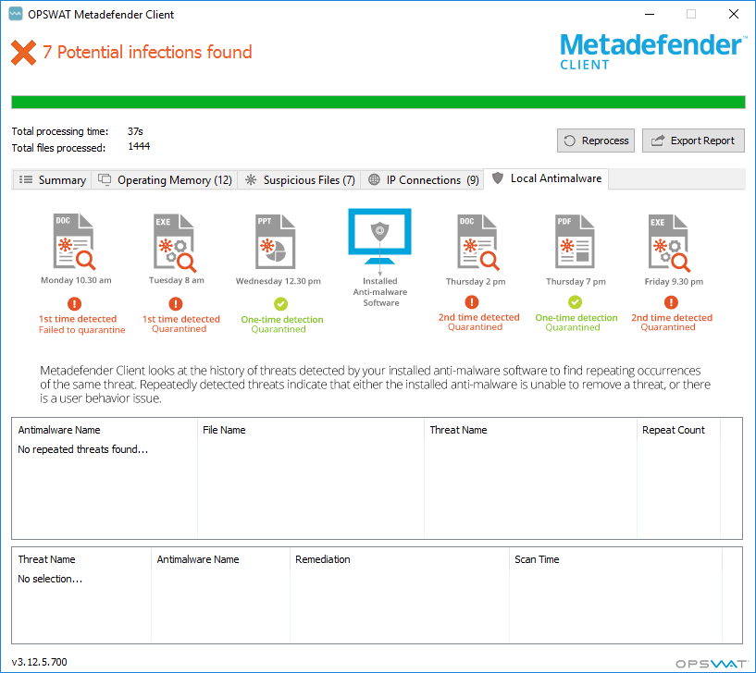Minimize the Metadefender Client window

coord(650,14)
